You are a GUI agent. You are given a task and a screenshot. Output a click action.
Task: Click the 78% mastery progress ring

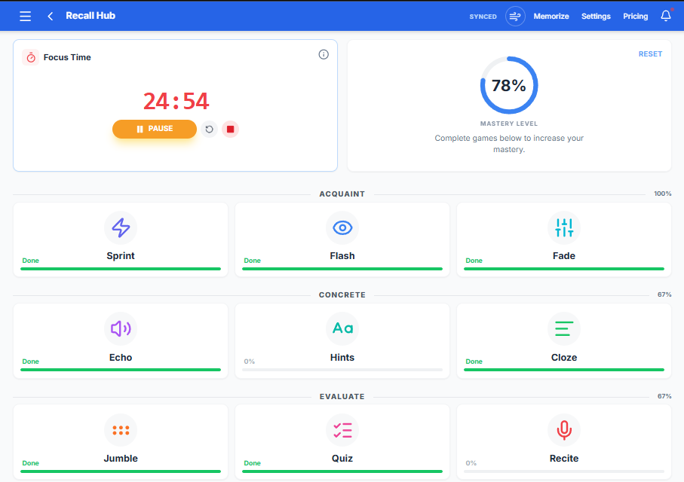[509, 86]
